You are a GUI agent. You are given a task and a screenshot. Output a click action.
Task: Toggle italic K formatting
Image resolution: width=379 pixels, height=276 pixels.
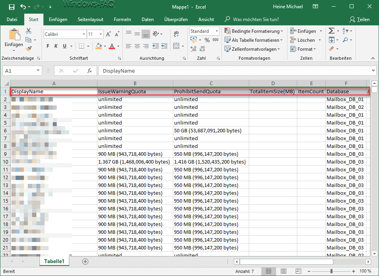(56, 46)
